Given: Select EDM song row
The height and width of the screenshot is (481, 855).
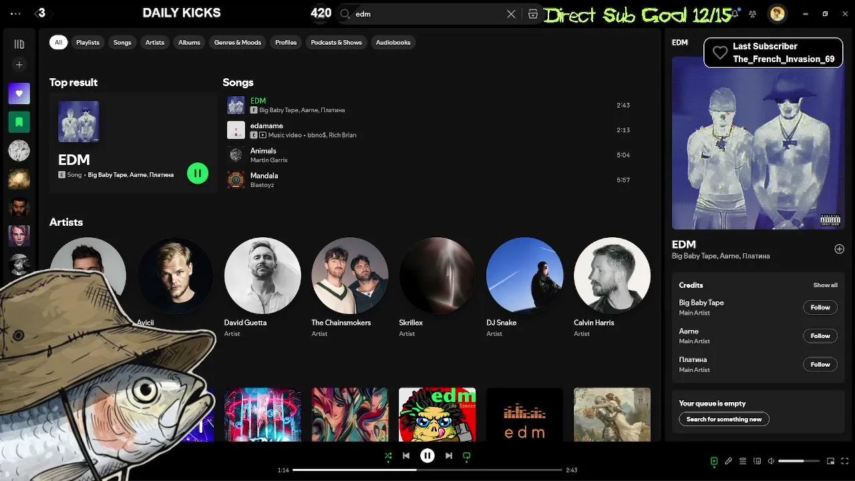Looking at the screenshot, I should point(429,106).
